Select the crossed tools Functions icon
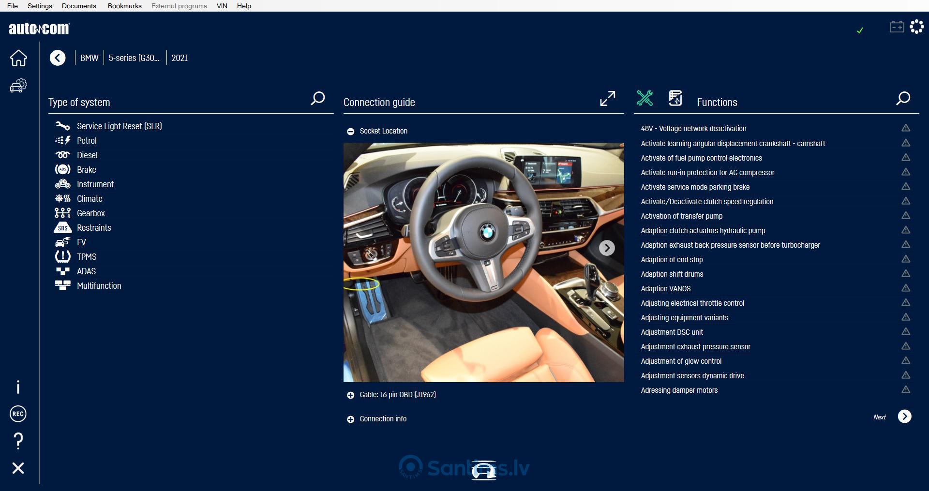Image resolution: width=929 pixels, height=491 pixels. (x=644, y=98)
